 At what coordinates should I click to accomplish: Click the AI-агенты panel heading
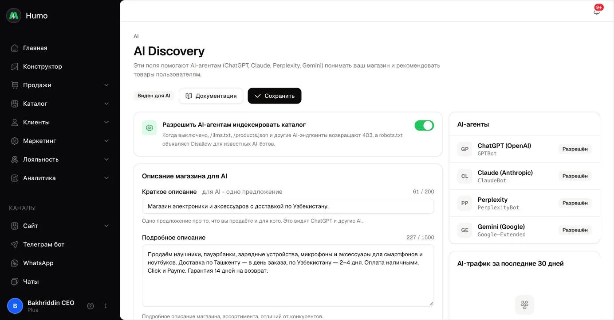473,124
